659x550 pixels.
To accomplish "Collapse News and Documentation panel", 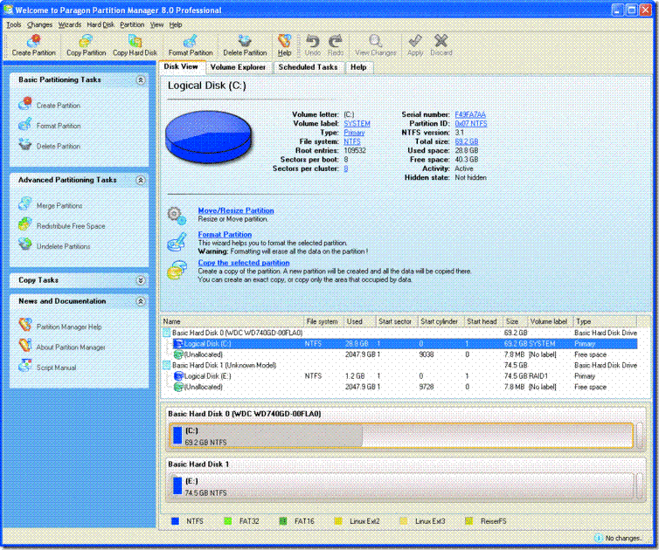I will (141, 301).
